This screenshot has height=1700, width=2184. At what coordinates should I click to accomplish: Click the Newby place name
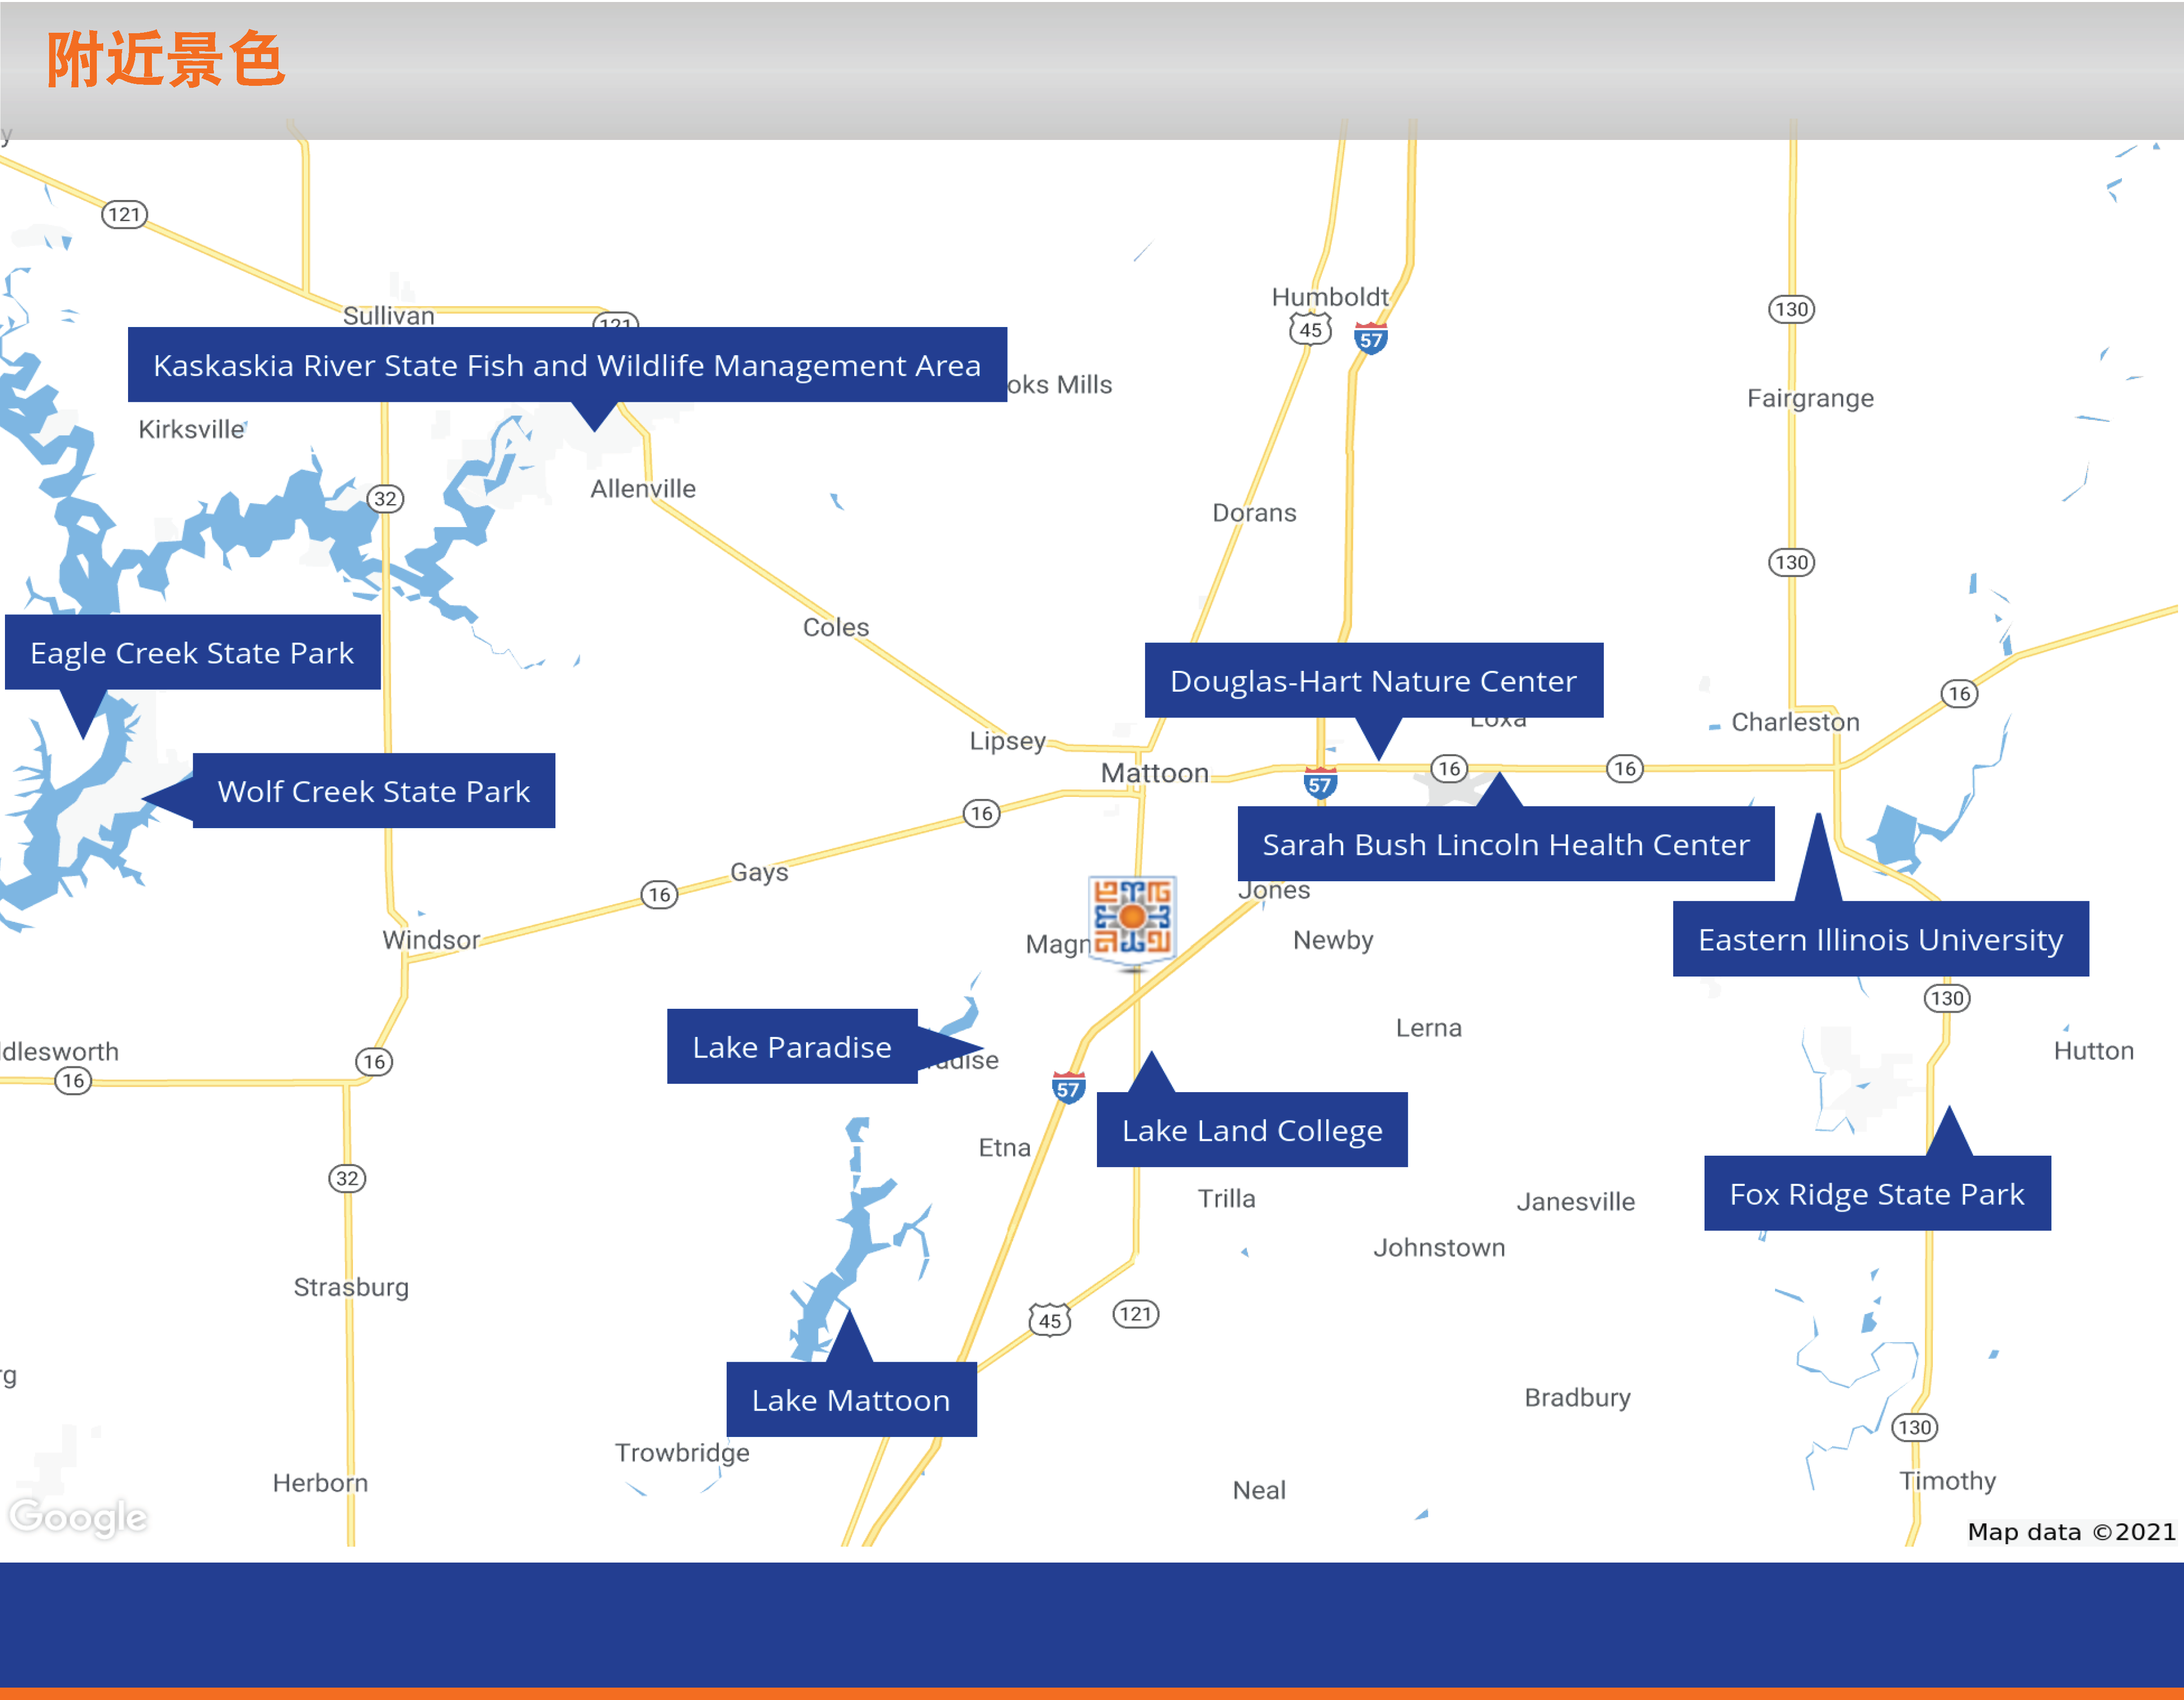tap(1333, 940)
